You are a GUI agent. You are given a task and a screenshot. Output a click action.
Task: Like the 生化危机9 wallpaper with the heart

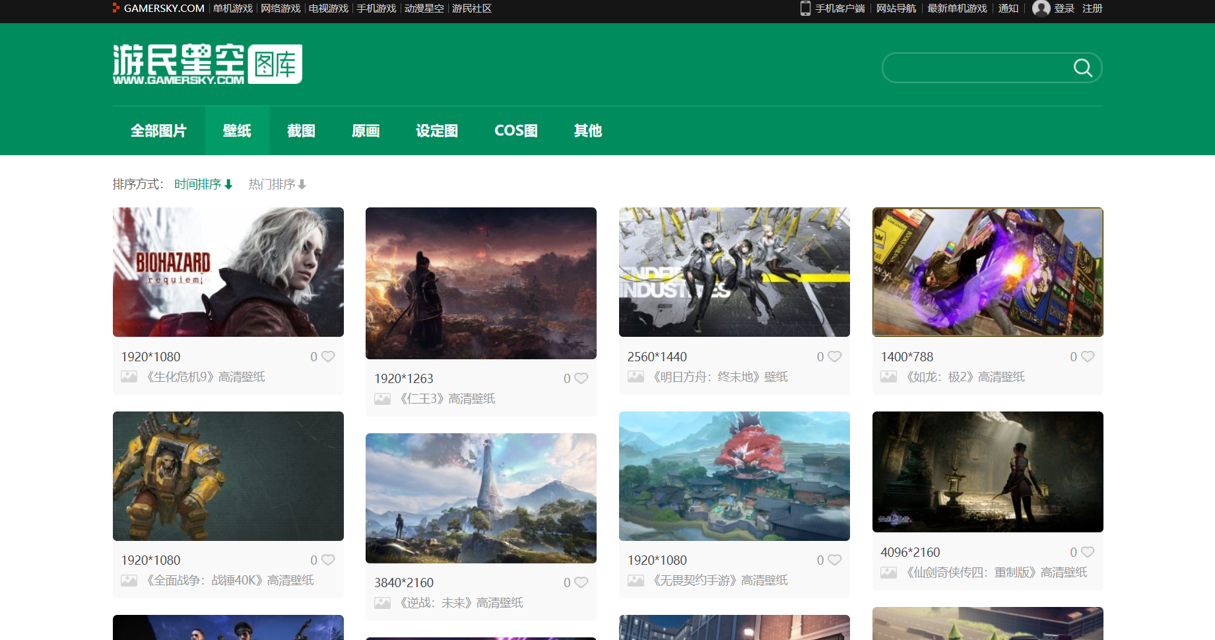(x=328, y=357)
